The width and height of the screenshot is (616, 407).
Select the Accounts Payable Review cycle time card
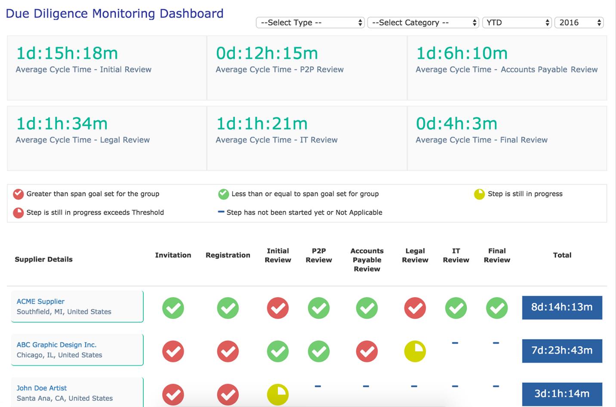(x=507, y=68)
